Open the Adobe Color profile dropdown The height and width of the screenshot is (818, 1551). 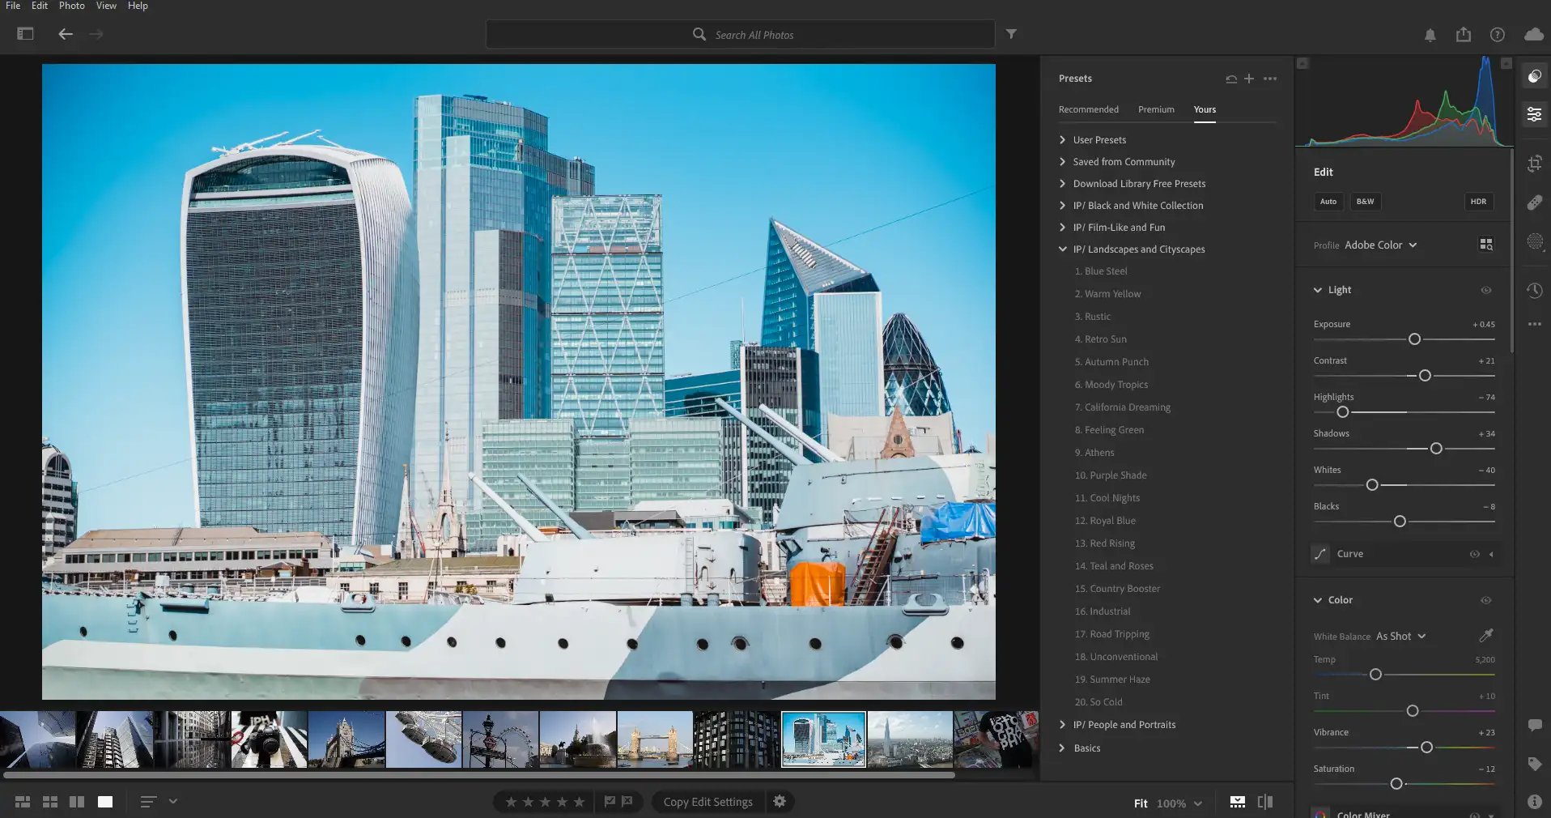(x=1381, y=245)
